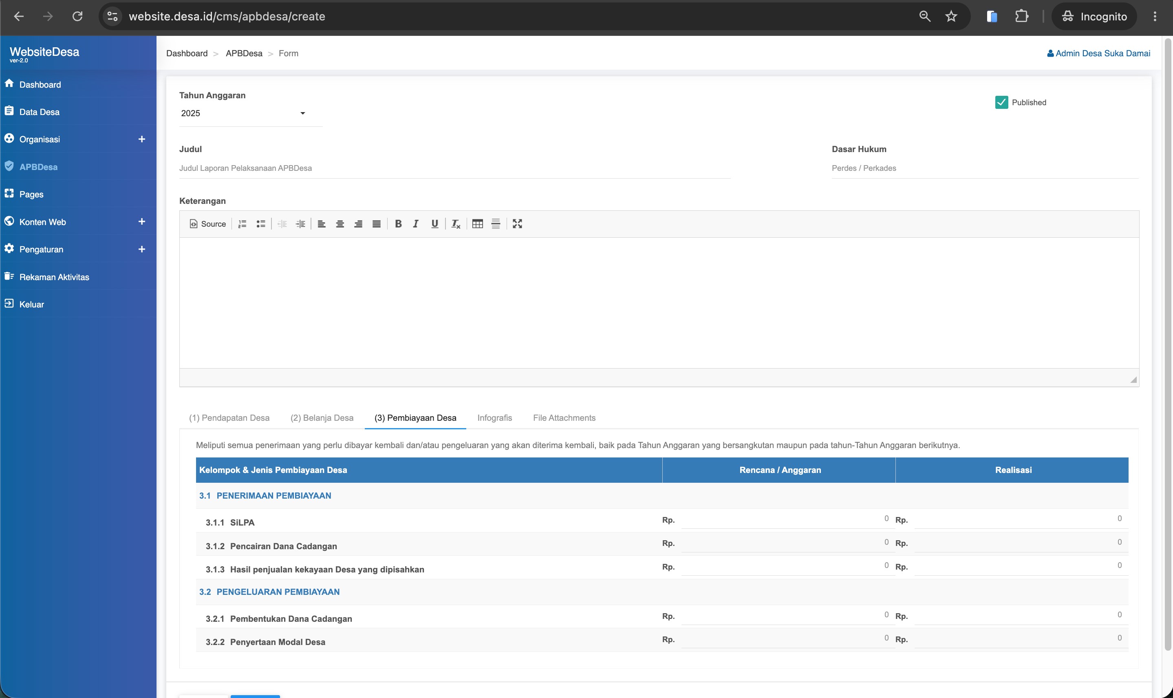Screen dimensions: 1173x698
Task: Click the editor resize handle corner
Action: coord(1133,380)
